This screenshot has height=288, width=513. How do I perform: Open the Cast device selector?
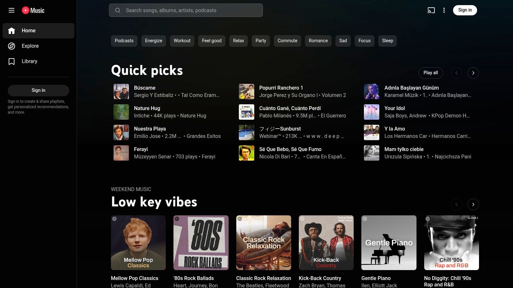[431, 10]
